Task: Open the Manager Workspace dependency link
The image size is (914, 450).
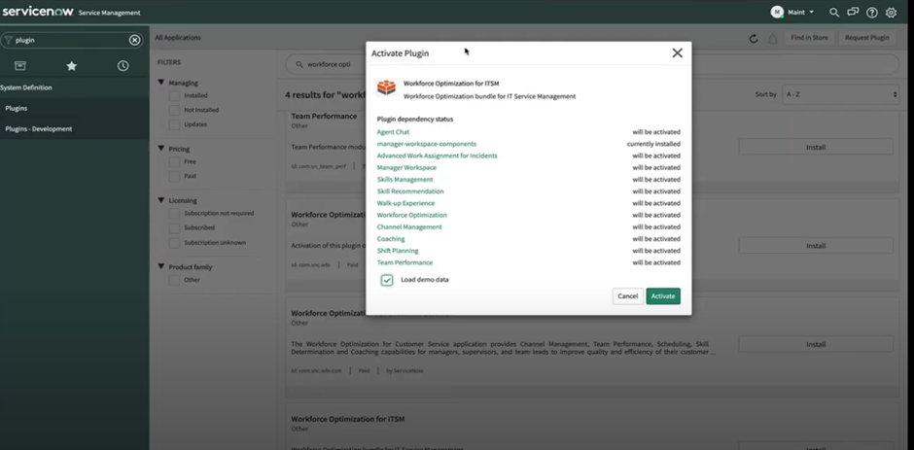Action: (x=406, y=168)
